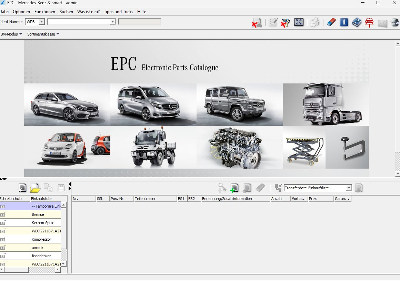400x281 pixels.
Task: Open the BM-Modus dropdown
Action: 11,34
